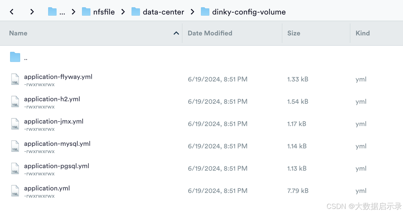Select application-flyway.yml file name
This screenshot has height=213, width=403.
pos(58,77)
